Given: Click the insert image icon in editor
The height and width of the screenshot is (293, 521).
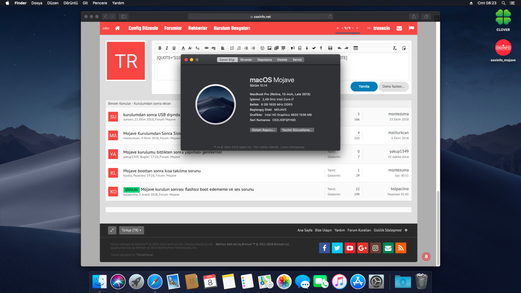Looking at the screenshot, I should click(269, 48).
